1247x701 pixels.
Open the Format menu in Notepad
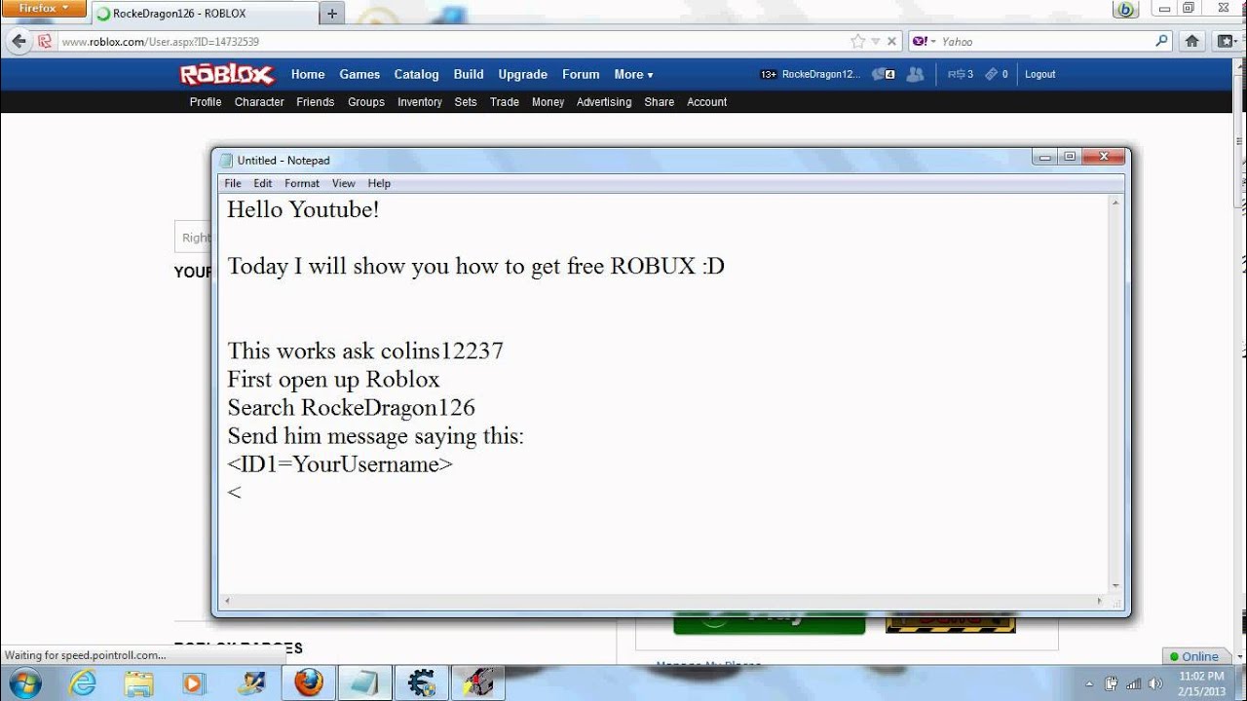[x=302, y=183]
